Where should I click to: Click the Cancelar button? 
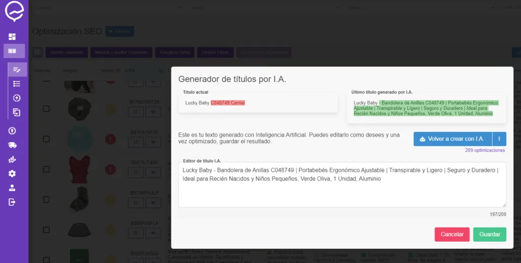[452, 235]
